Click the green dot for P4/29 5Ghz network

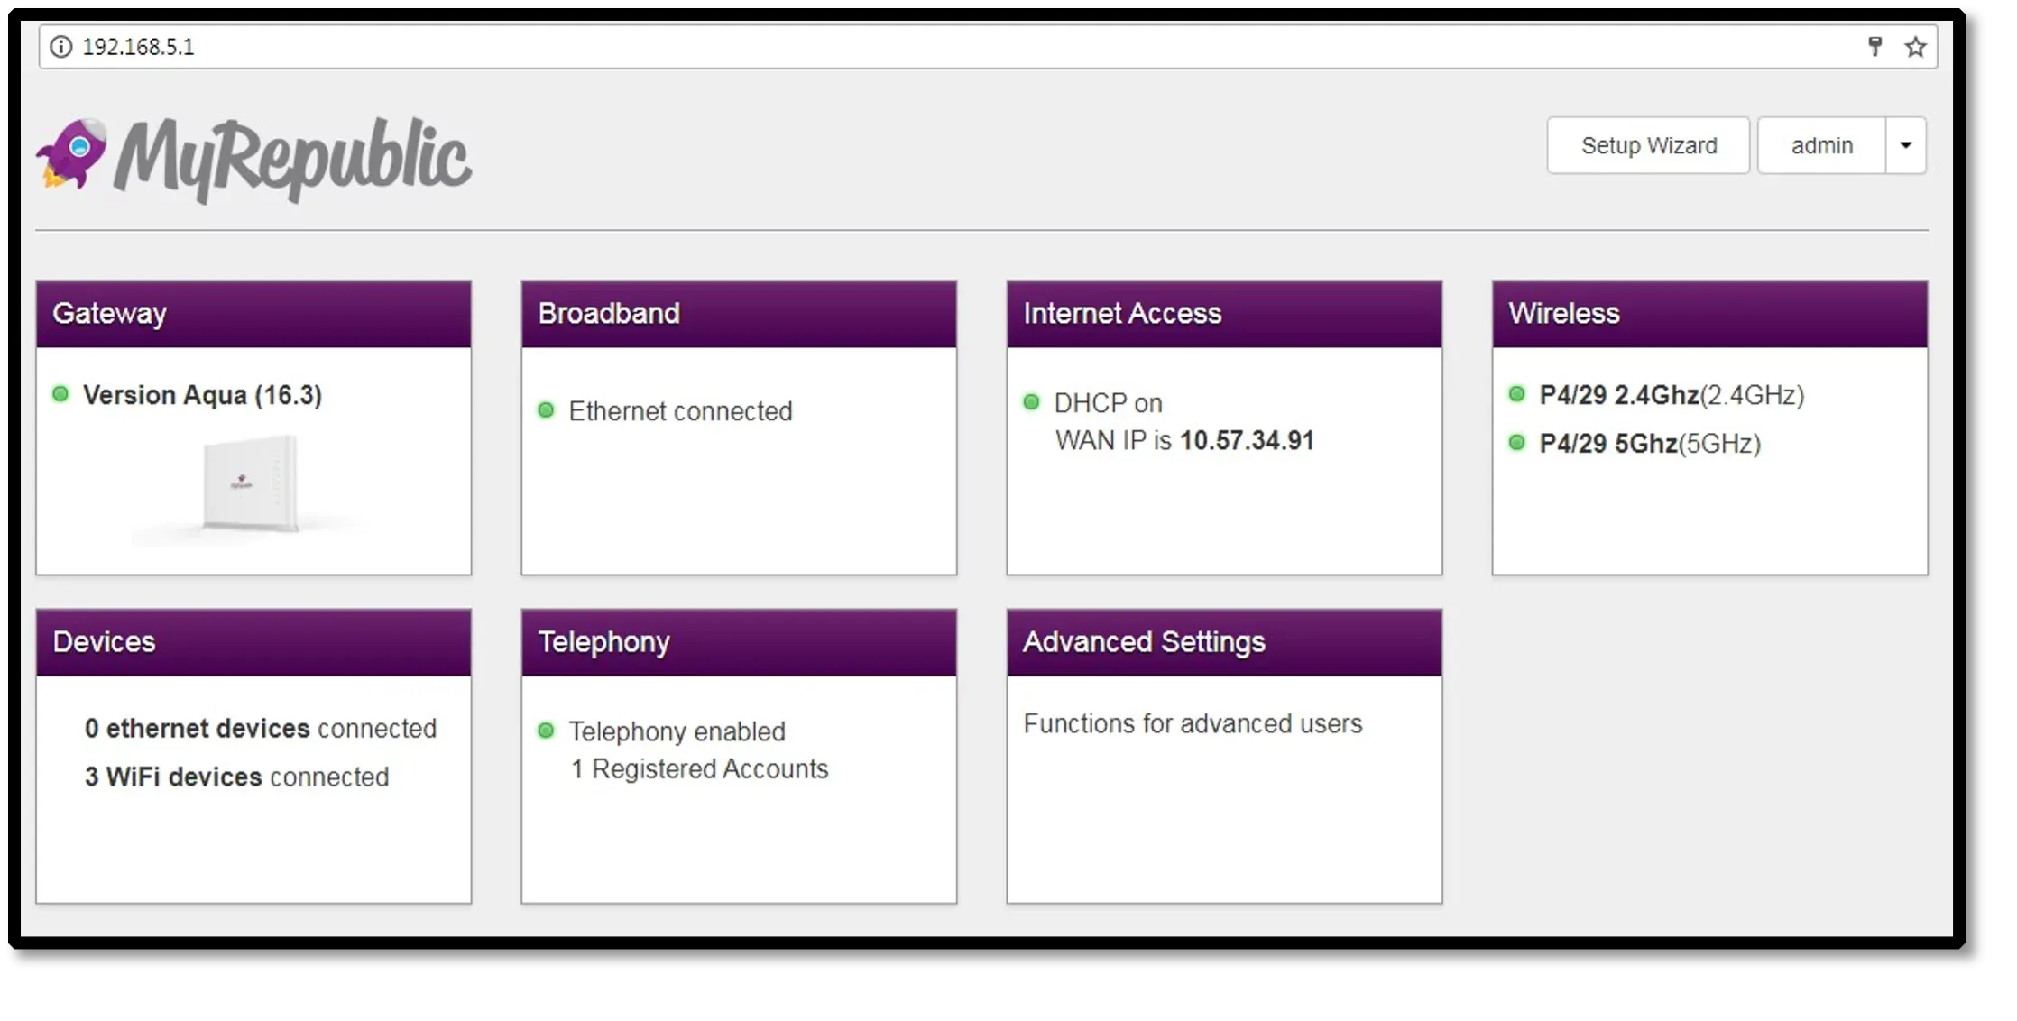[x=1516, y=443]
